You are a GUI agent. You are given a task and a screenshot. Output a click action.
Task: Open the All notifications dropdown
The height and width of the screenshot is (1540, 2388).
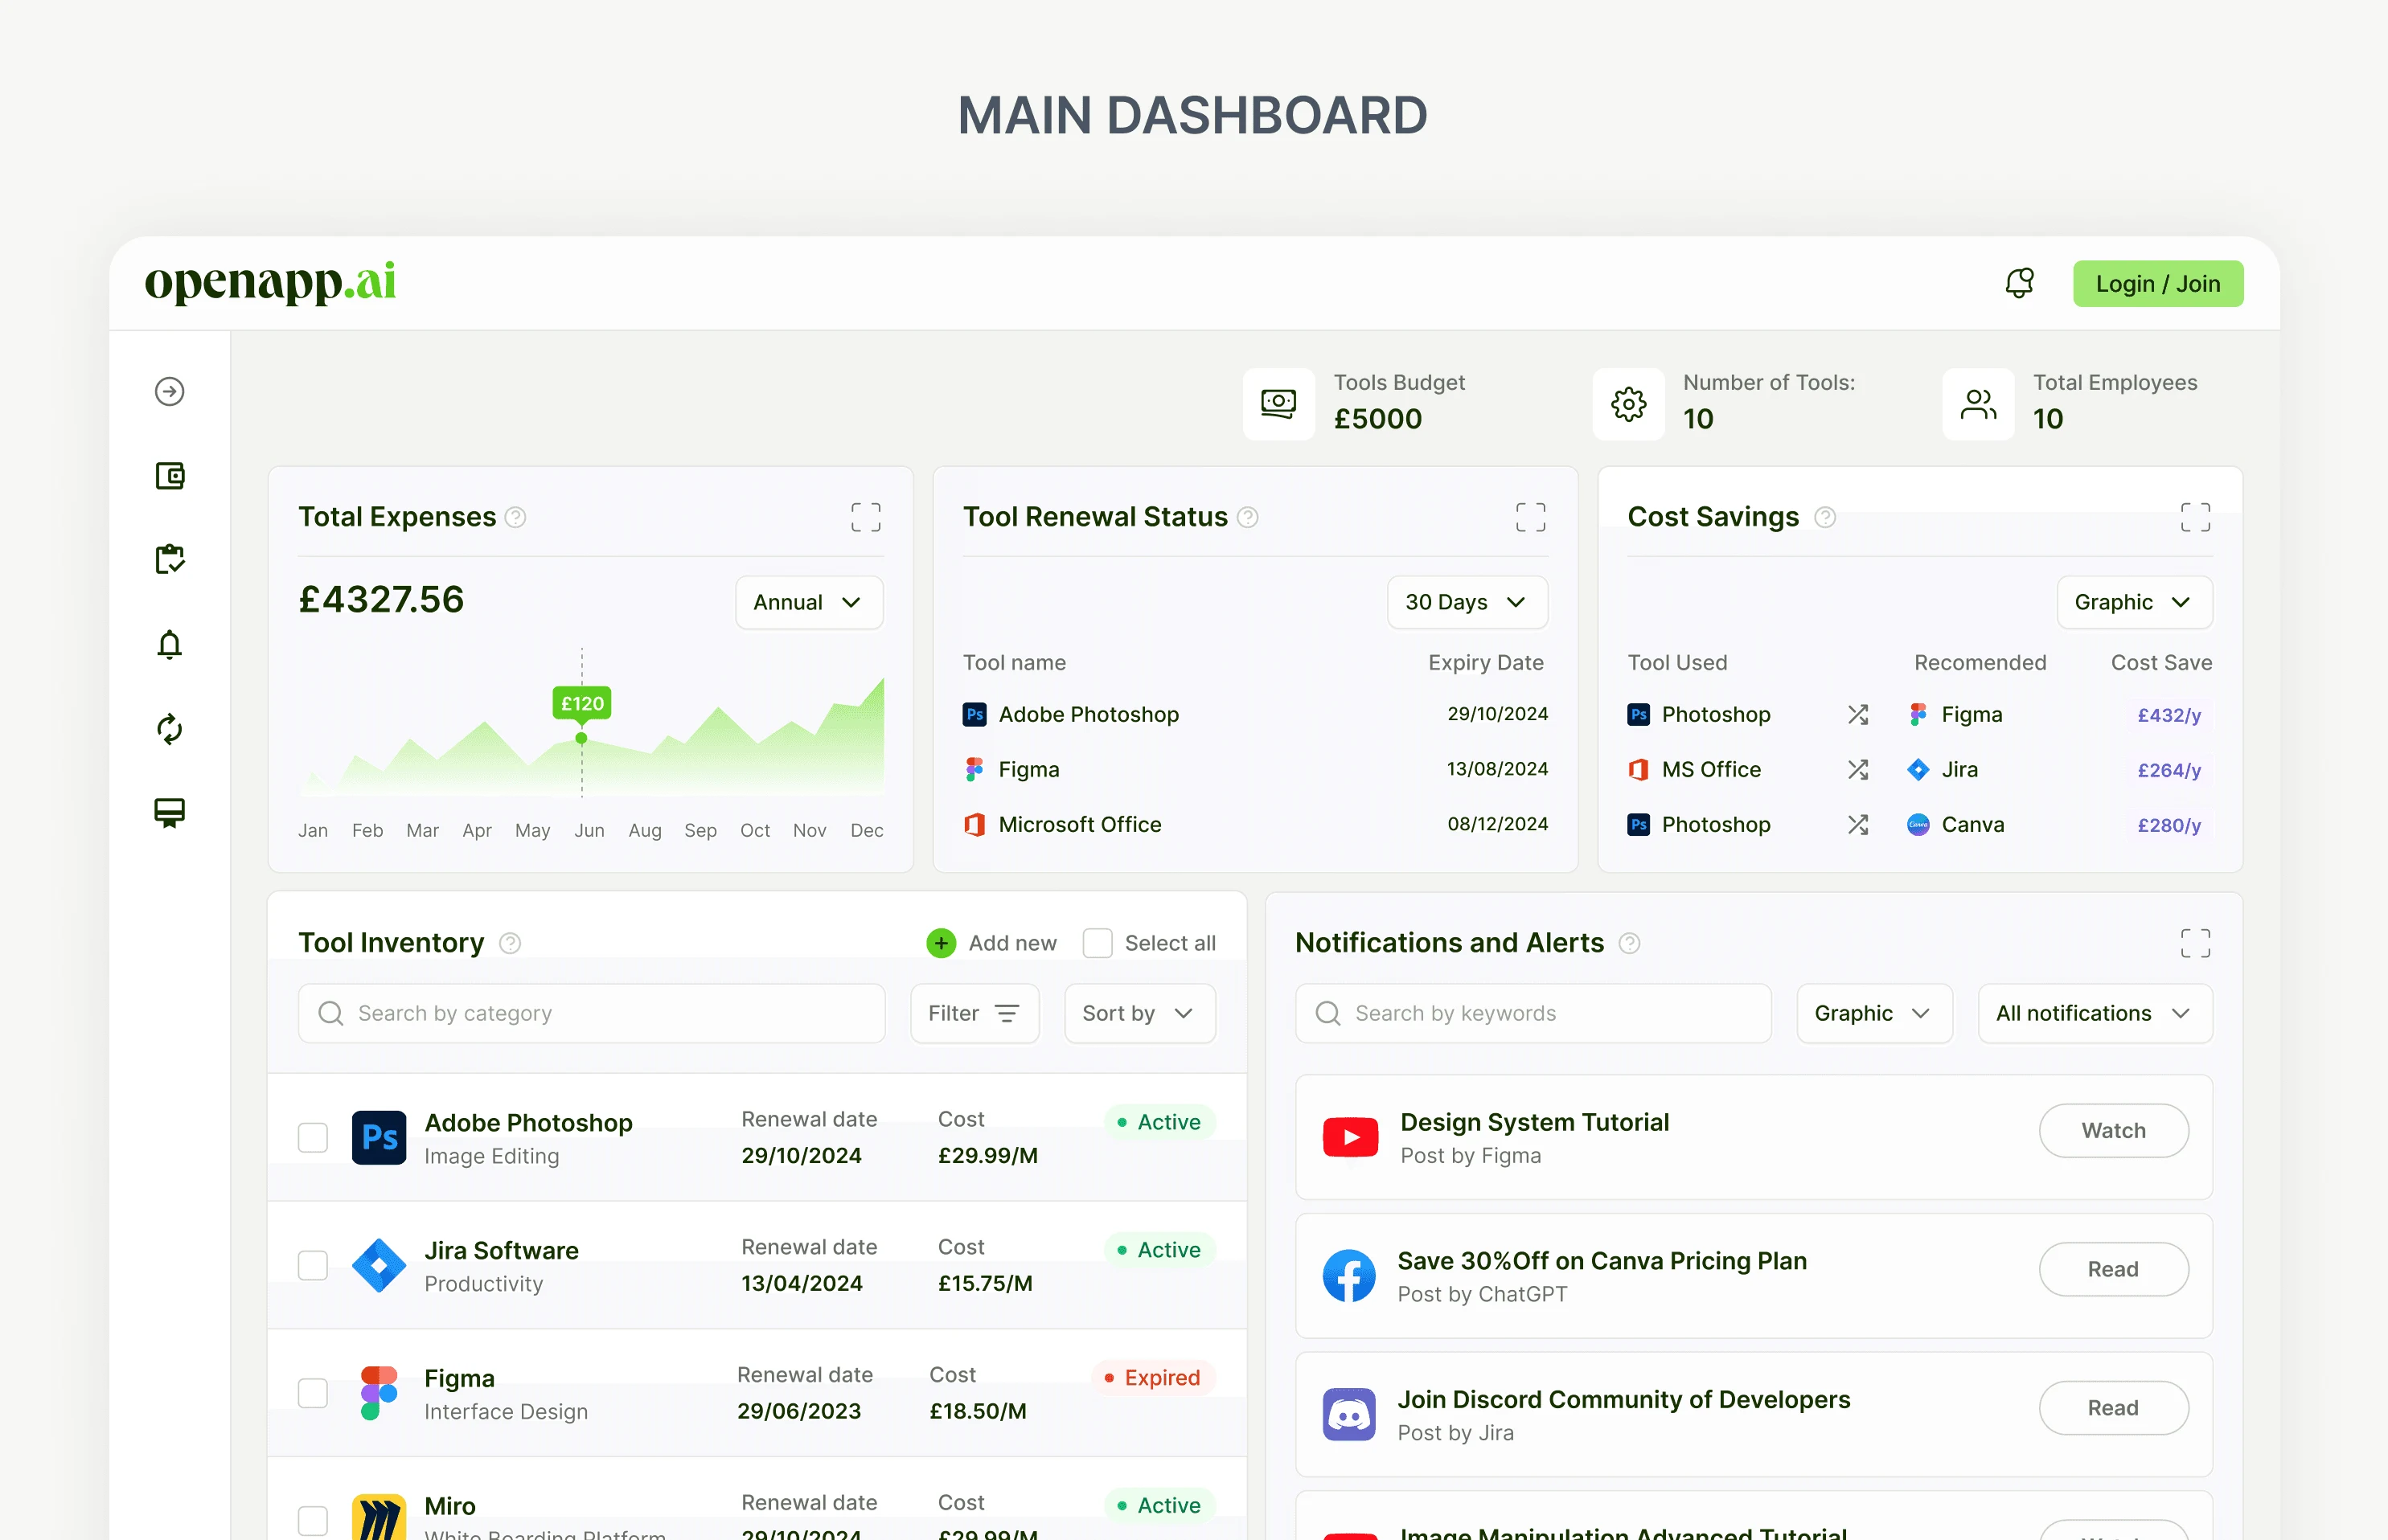(2095, 1013)
